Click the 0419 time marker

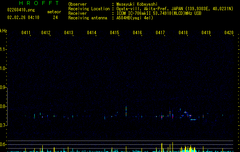(x=206, y=33)
